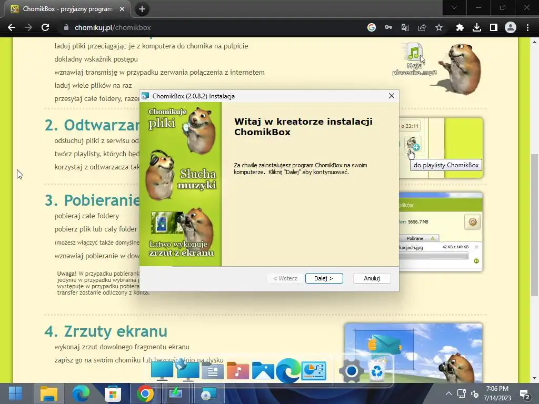Click the network tray icon
Image resolution: width=539 pixels, height=404 pixels.
pyautogui.click(x=461, y=393)
